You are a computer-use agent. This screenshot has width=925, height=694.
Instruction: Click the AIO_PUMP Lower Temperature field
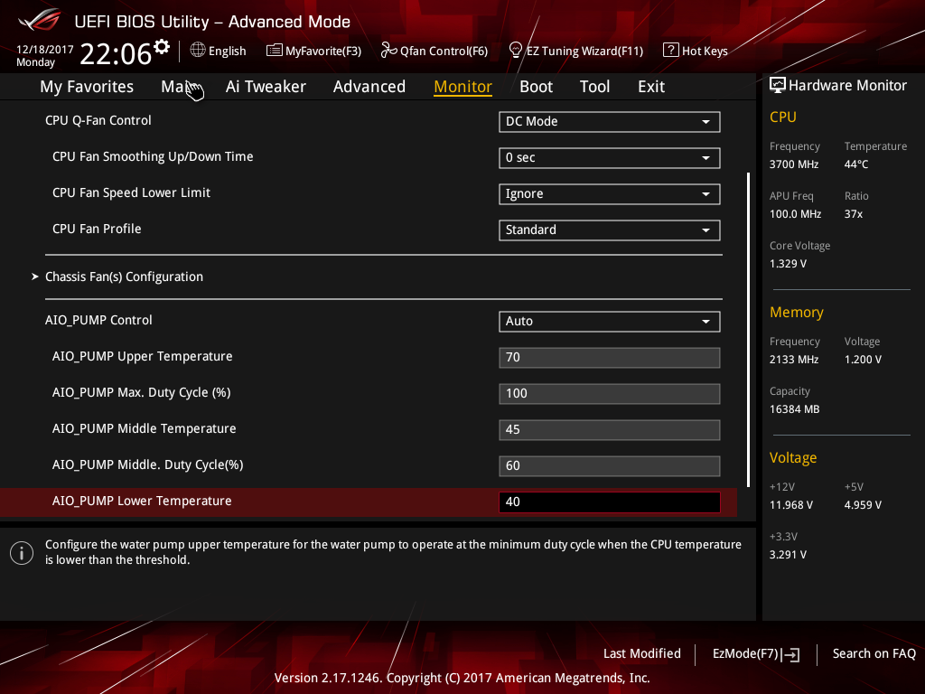coord(610,502)
